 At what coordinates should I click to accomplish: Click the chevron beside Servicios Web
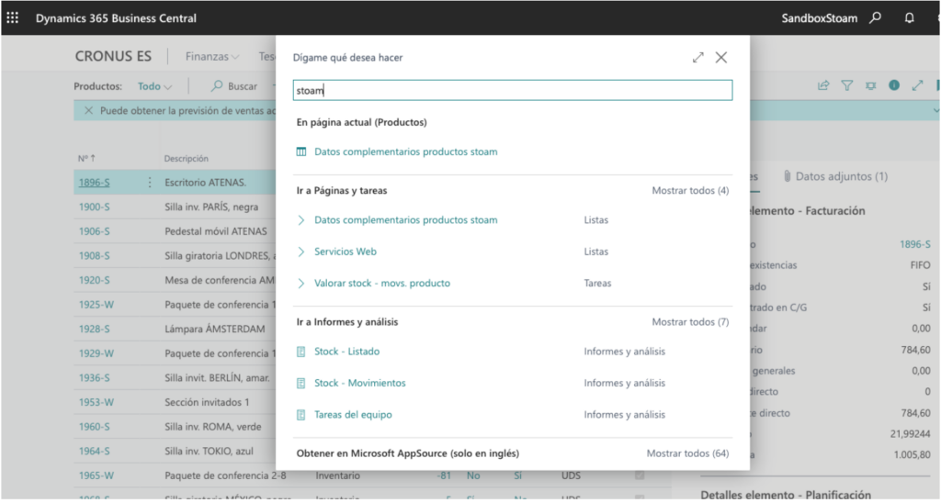pyautogui.click(x=301, y=251)
